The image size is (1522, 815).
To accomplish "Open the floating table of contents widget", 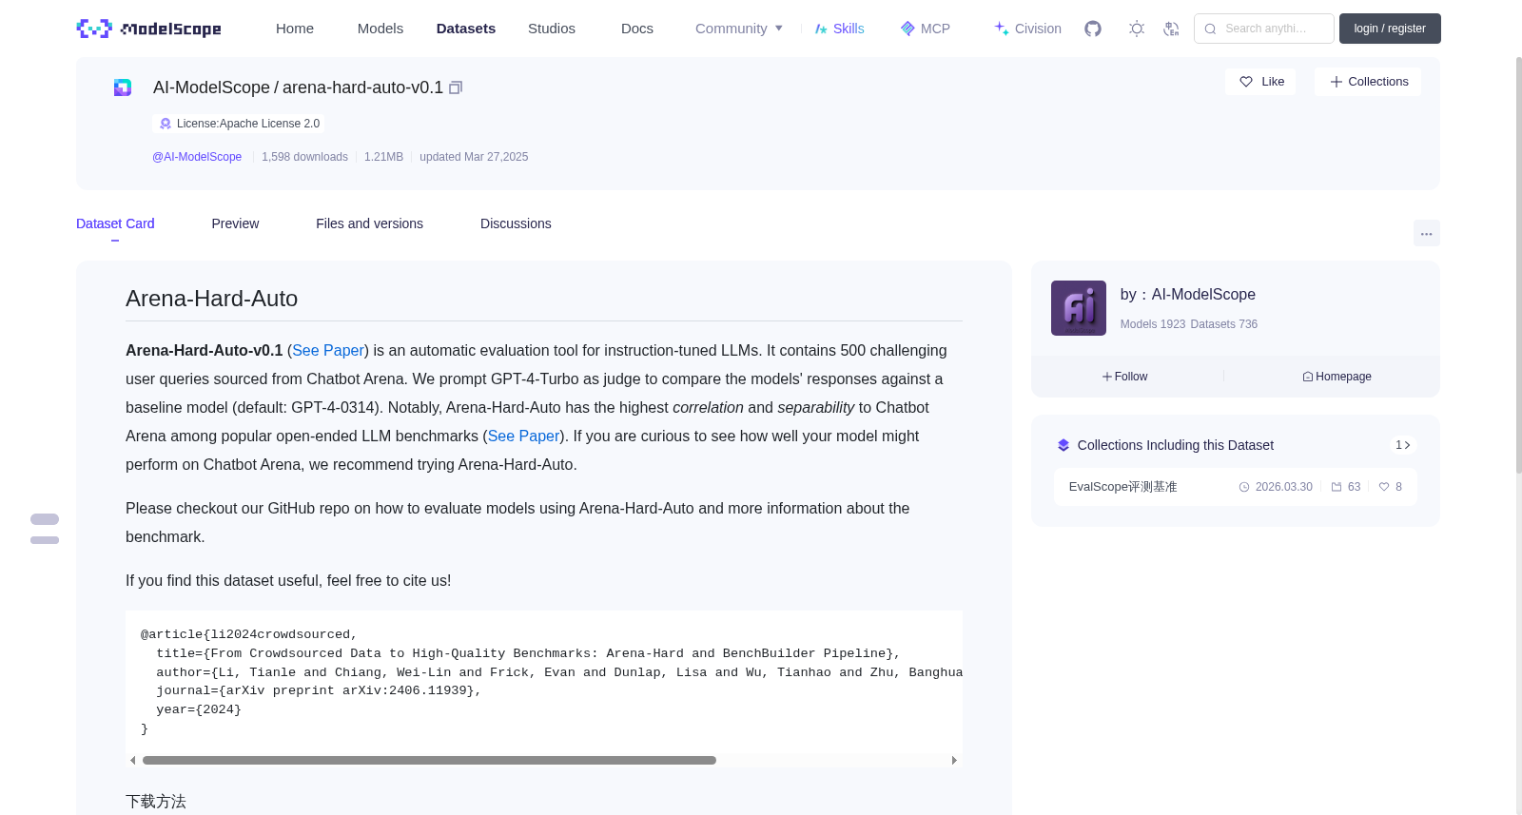I will click(45, 529).
